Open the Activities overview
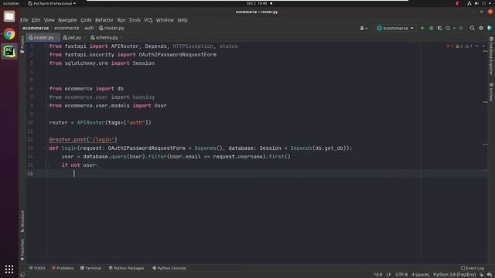Image resolution: width=495 pixels, height=278 pixels. pos(11,3)
